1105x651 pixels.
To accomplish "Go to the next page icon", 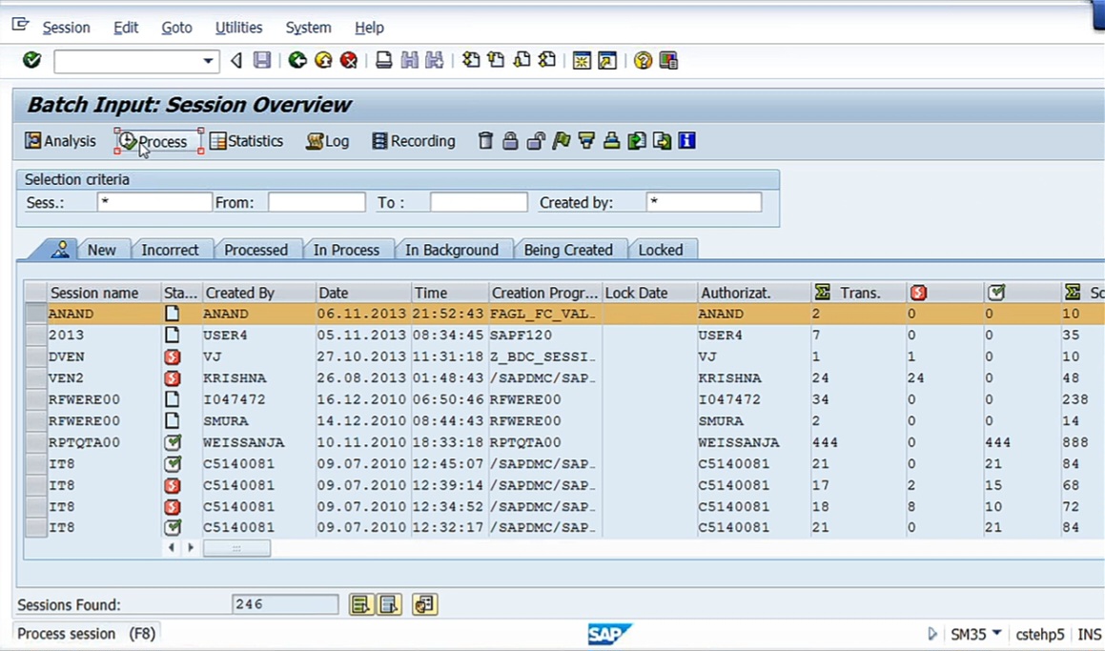I will coord(522,61).
